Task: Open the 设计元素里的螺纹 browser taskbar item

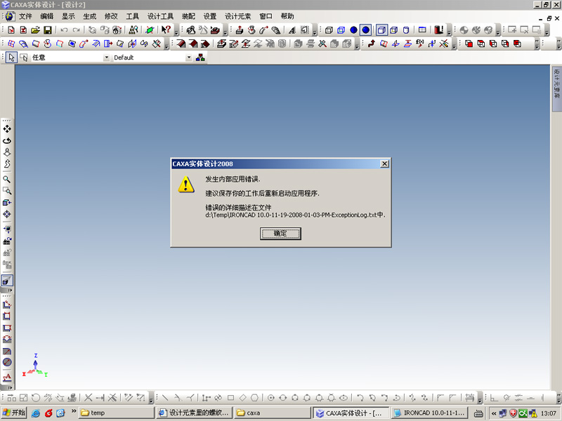Action: 195,413
